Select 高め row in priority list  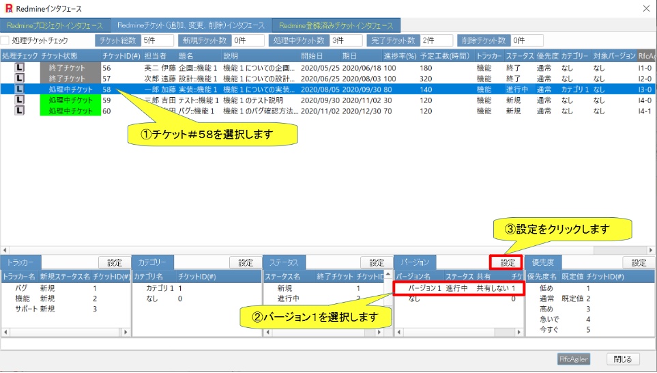[590, 309]
